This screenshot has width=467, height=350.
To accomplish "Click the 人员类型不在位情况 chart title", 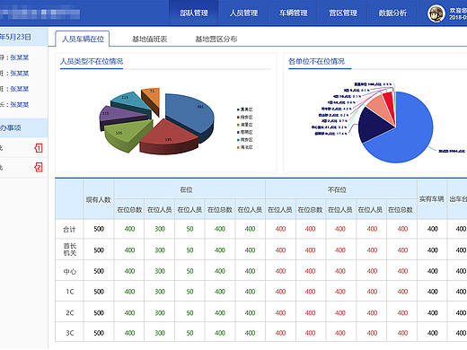I will pyautogui.click(x=92, y=61).
